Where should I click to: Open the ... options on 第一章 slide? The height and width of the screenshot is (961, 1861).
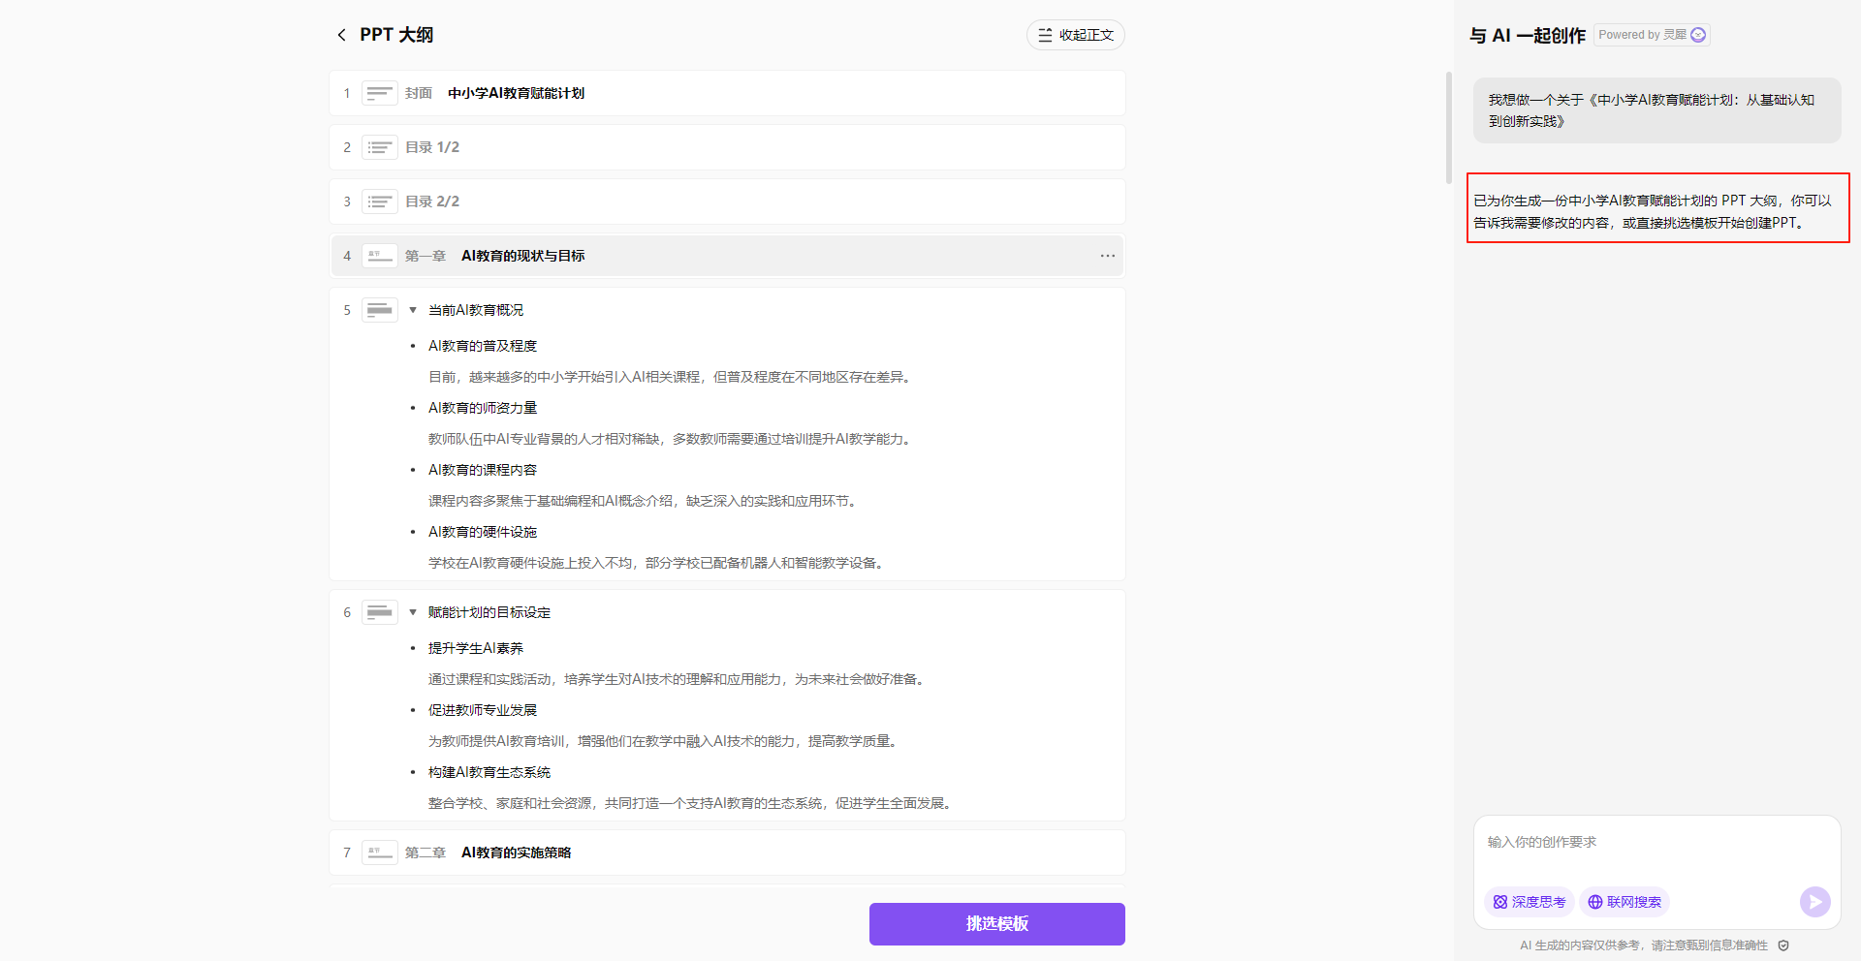click(x=1108, y=256)
